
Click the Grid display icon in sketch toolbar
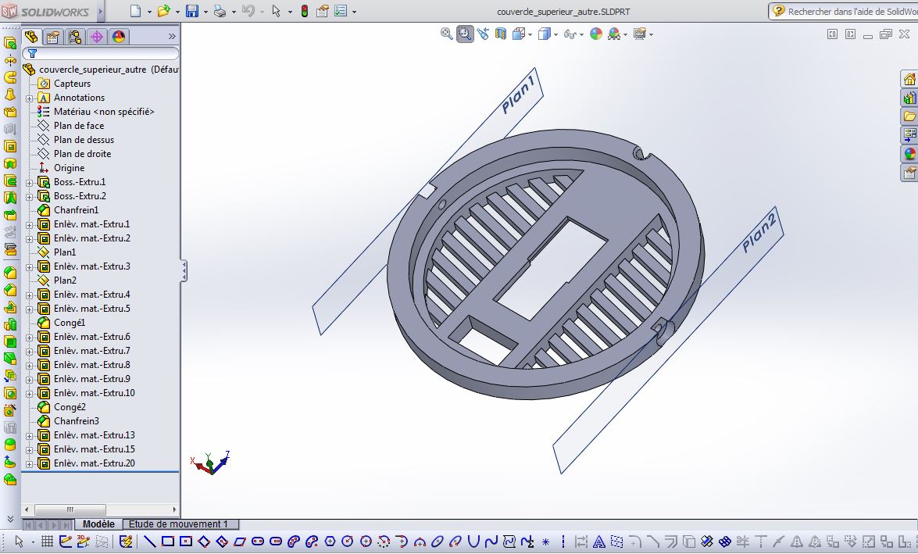[x=48, y=541]
